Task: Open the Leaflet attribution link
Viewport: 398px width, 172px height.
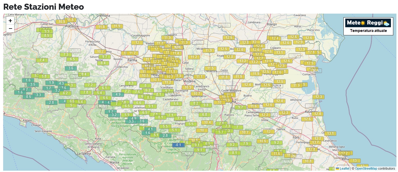Action: [344, 169]
